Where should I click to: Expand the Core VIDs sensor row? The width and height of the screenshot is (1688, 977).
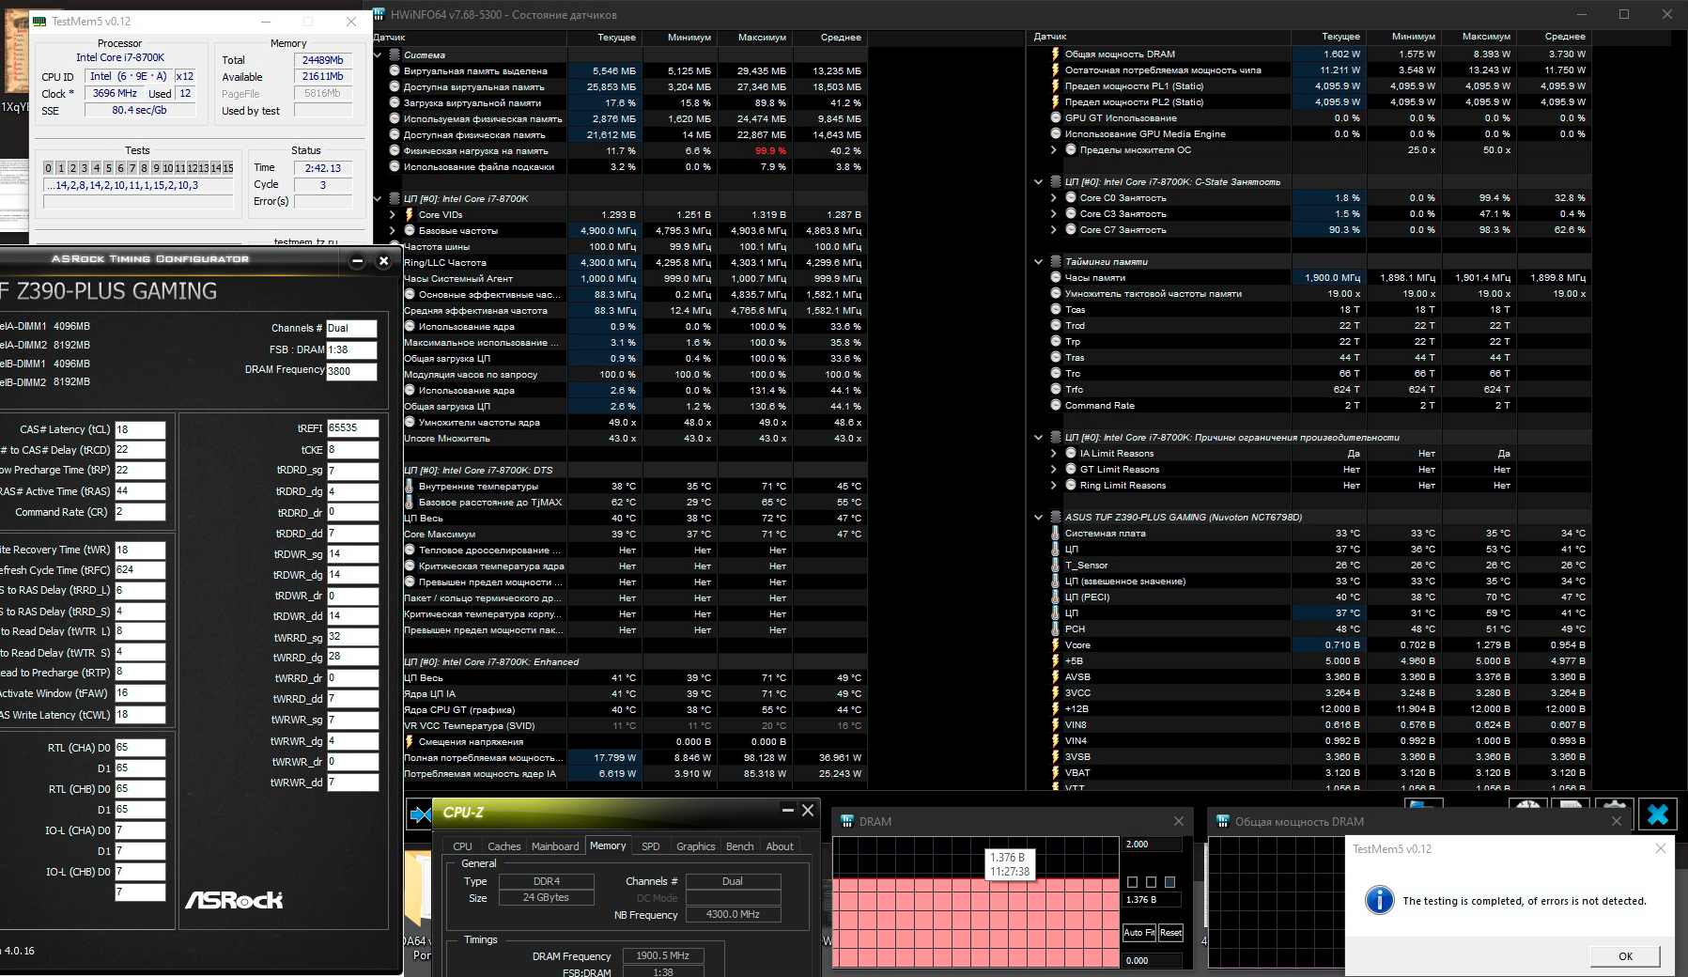point(393,214)
